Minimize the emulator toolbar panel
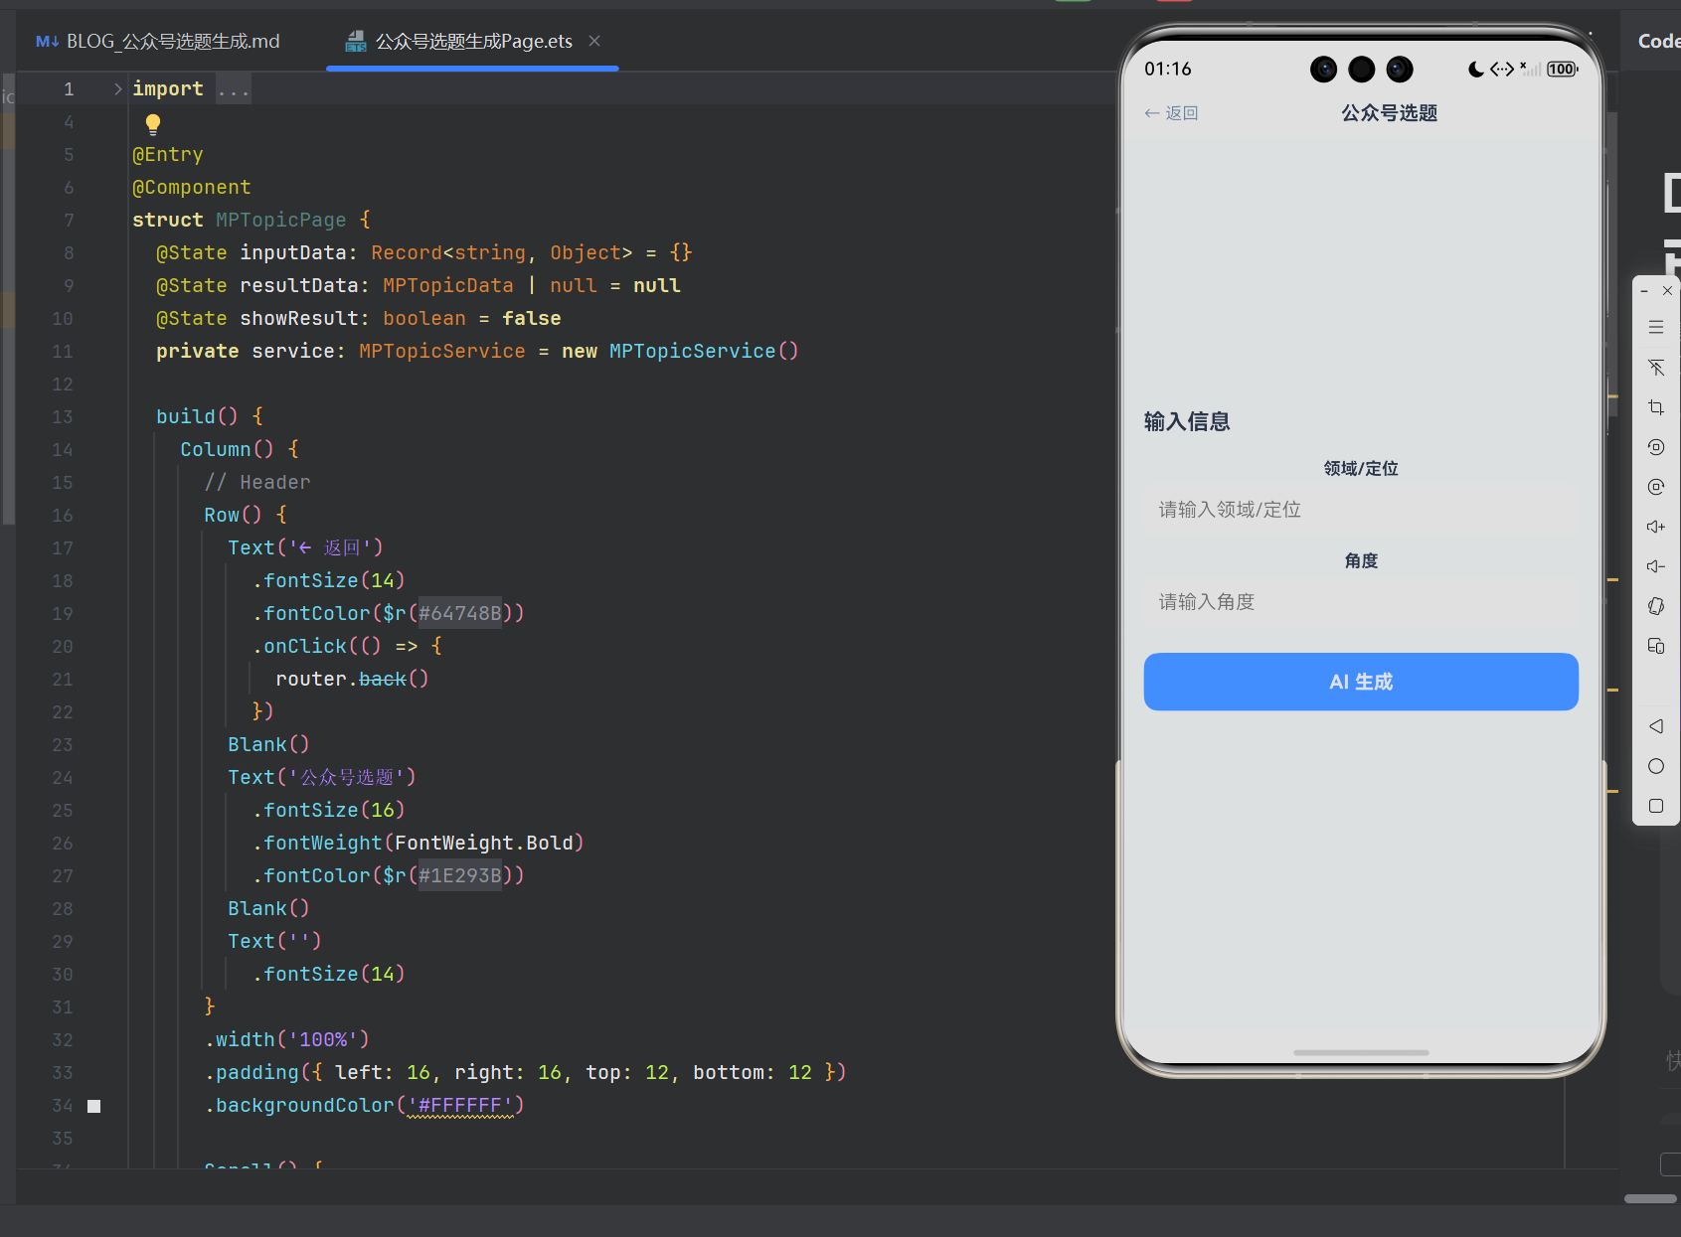Screen dimensions: 1681x1237 click(1644, 291)
